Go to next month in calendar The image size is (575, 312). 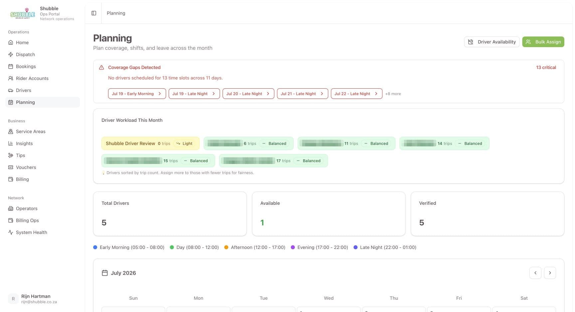coord(550,273)
